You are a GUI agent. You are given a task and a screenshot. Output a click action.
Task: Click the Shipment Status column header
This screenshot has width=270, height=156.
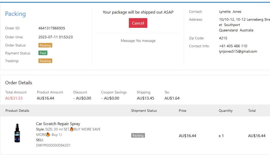144,111
